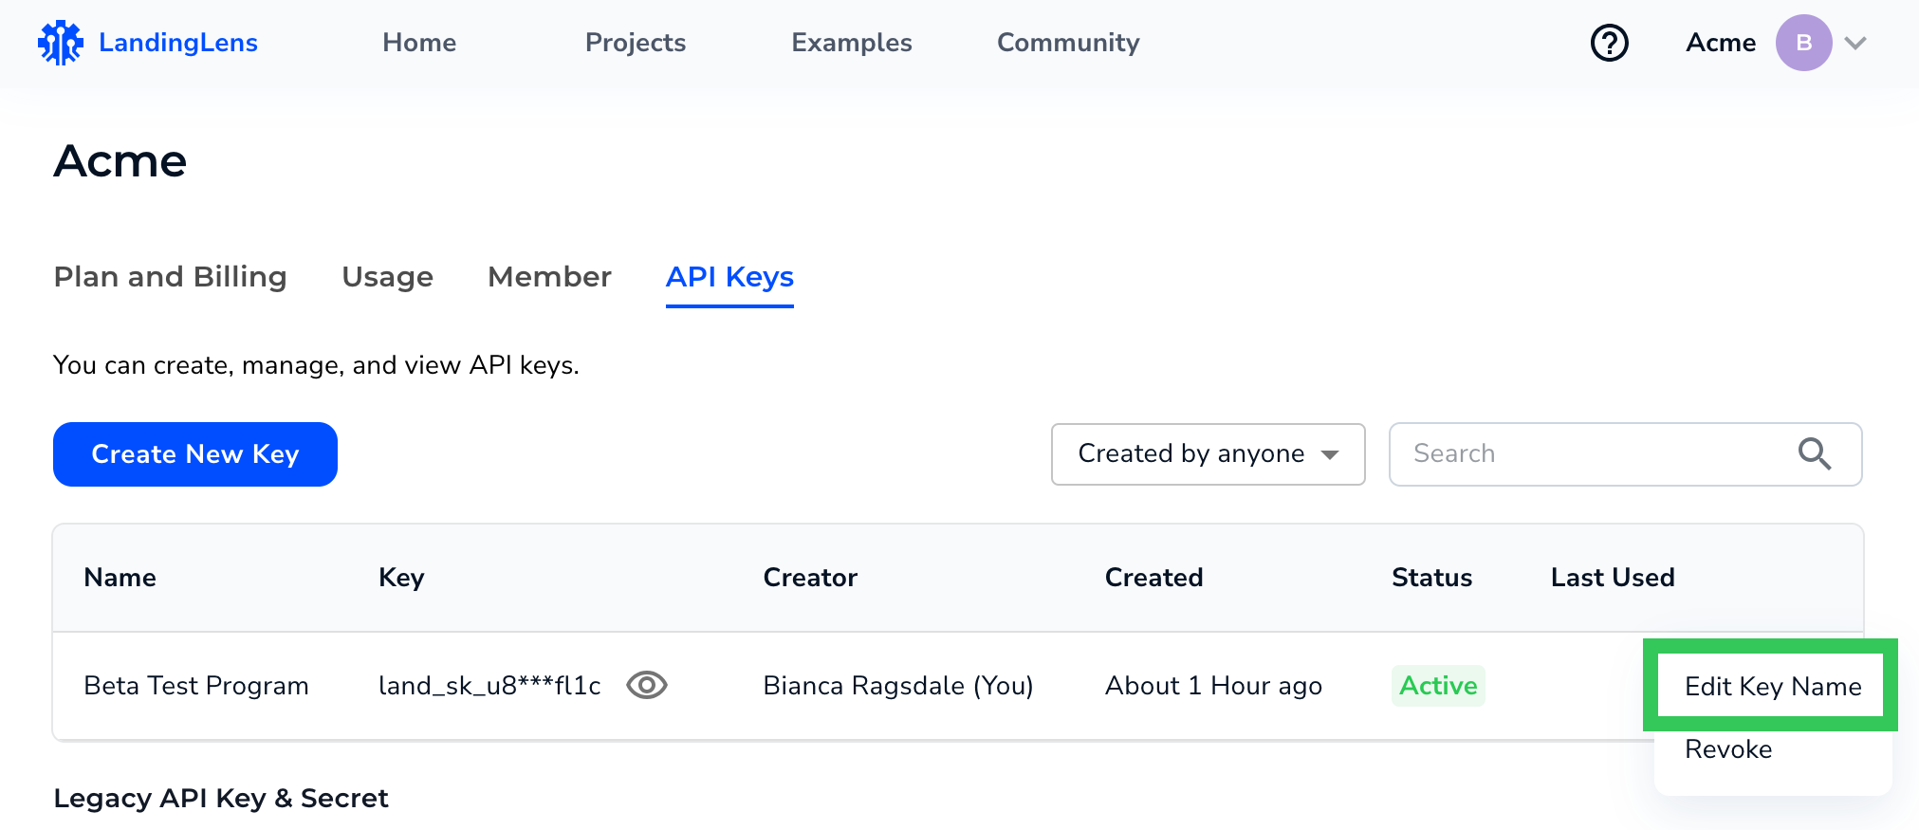Click the LandingLens brand text link
This screenshot has height=830, width=1919.
[x=178, y=43]
